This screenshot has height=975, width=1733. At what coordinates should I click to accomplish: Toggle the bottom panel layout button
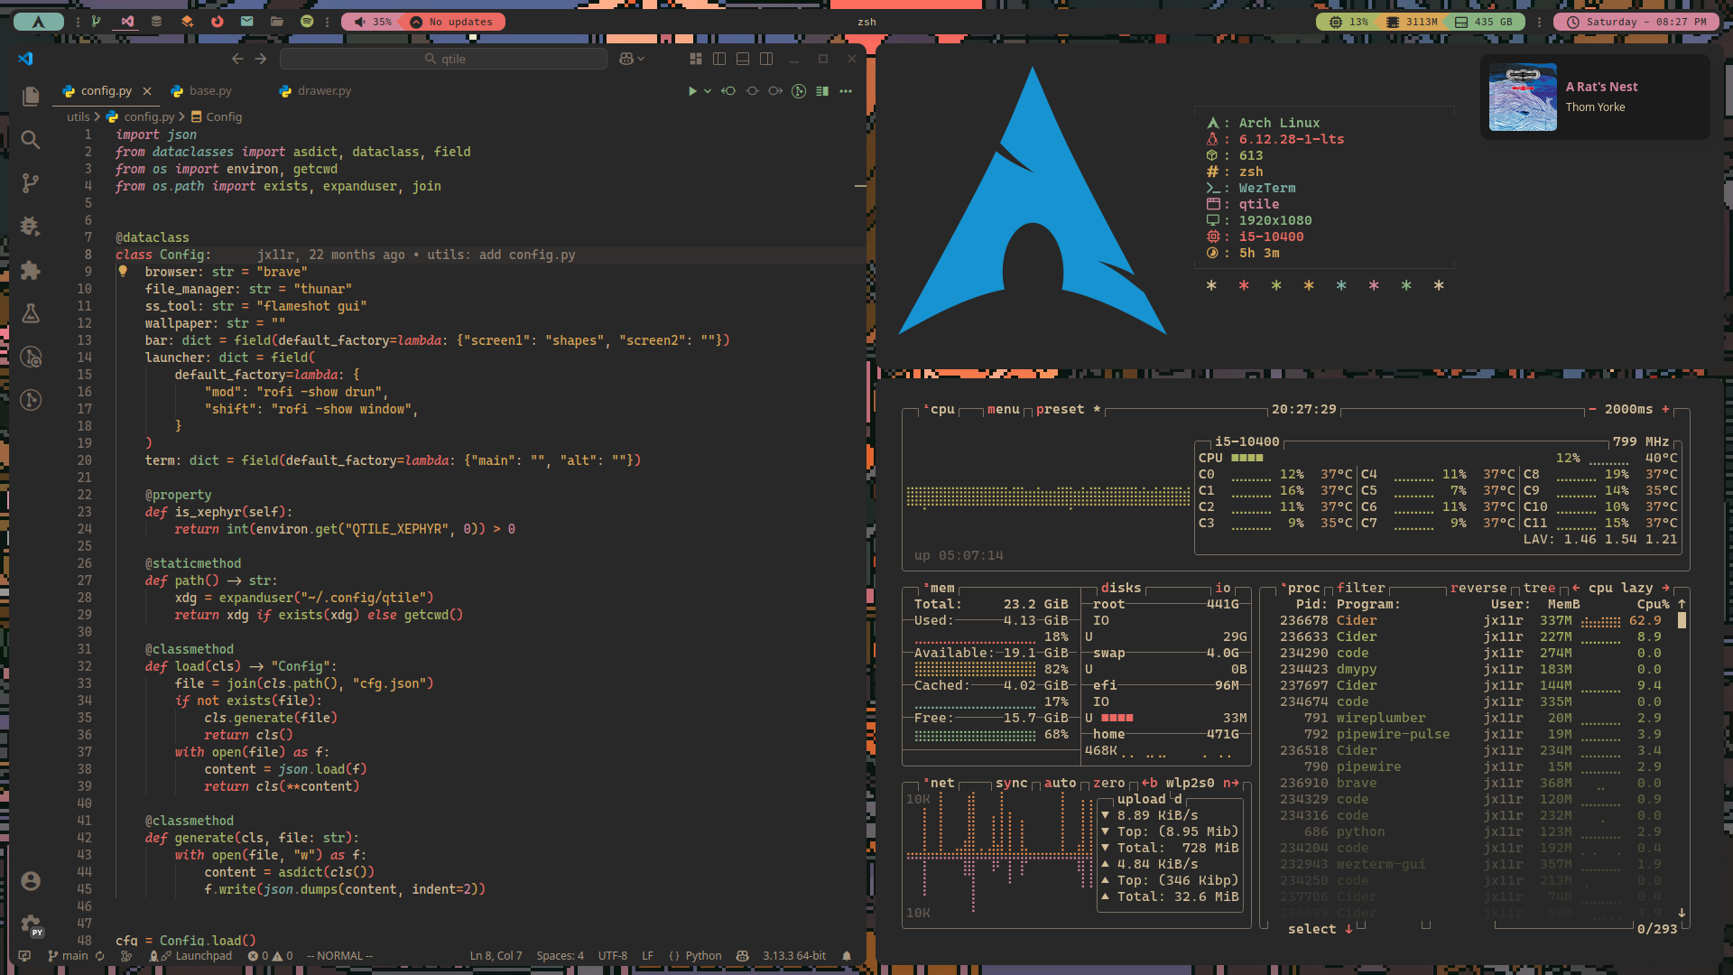743,59
